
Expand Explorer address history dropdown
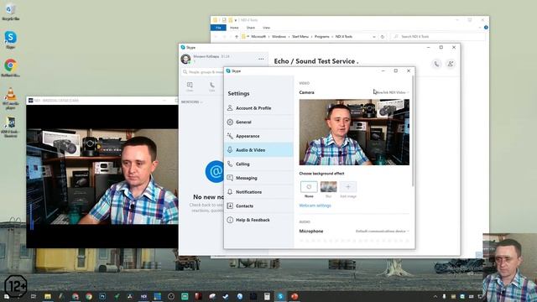(x=374, y=36)
